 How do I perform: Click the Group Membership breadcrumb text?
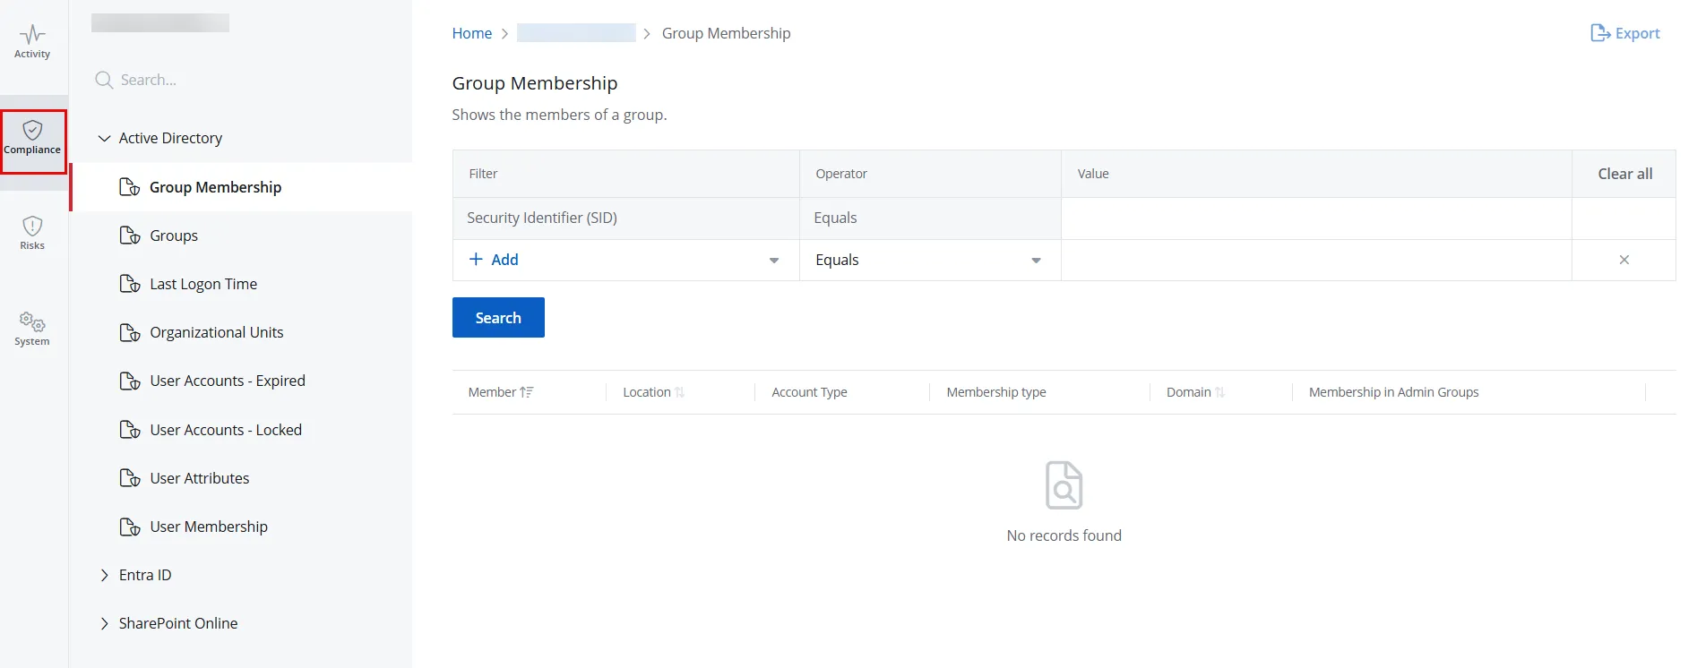(726, 33)
